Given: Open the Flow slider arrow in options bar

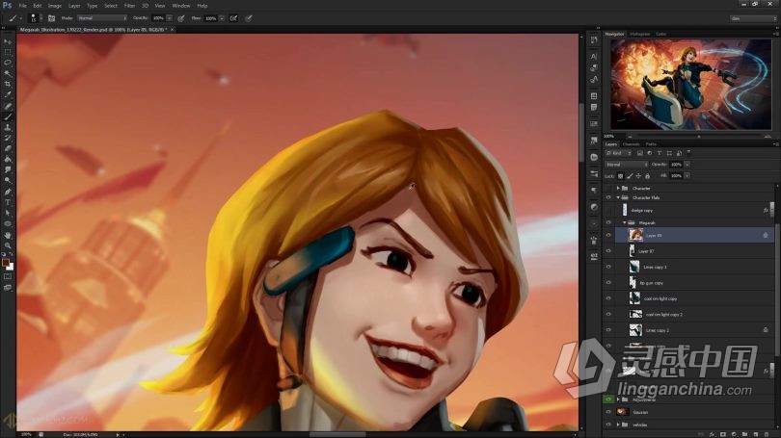Looking at the screenshot, I should [222, 18].
